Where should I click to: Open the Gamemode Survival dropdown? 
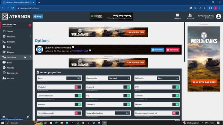click(119, 78)
